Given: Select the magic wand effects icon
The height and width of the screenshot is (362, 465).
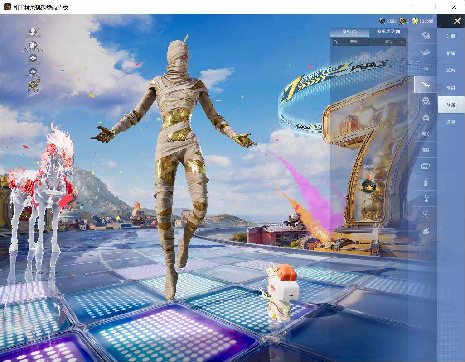Looking at the screenshot, I should [426, 214].
